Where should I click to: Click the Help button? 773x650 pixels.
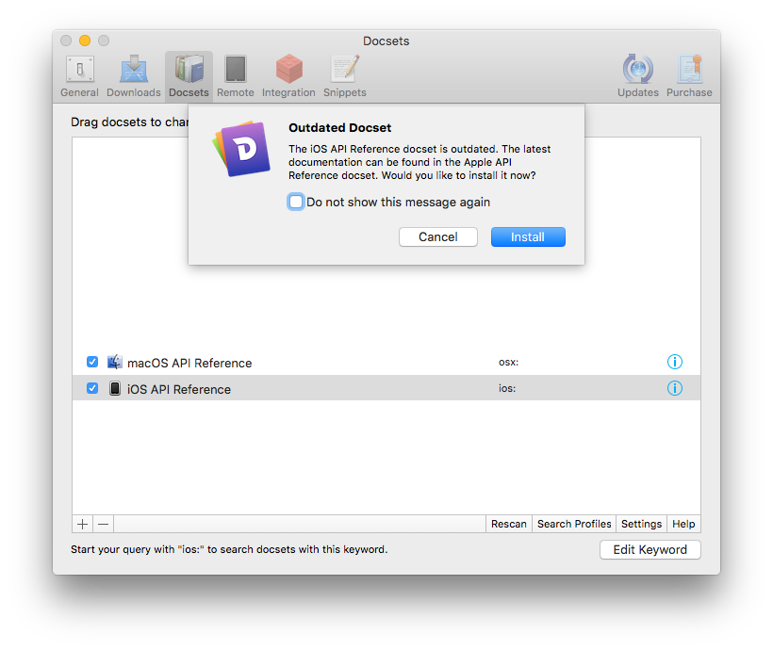(683, 524)
